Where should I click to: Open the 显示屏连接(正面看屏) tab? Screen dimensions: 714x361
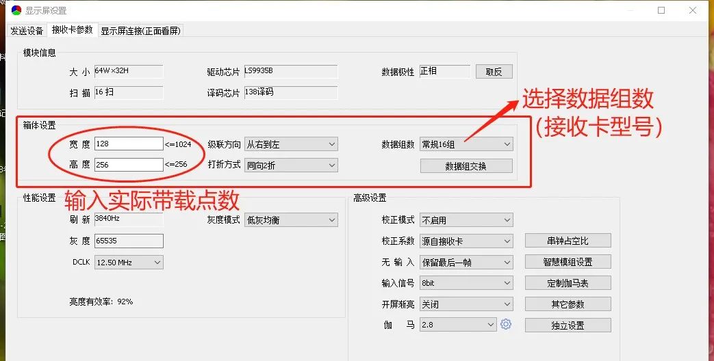(141, 31)
